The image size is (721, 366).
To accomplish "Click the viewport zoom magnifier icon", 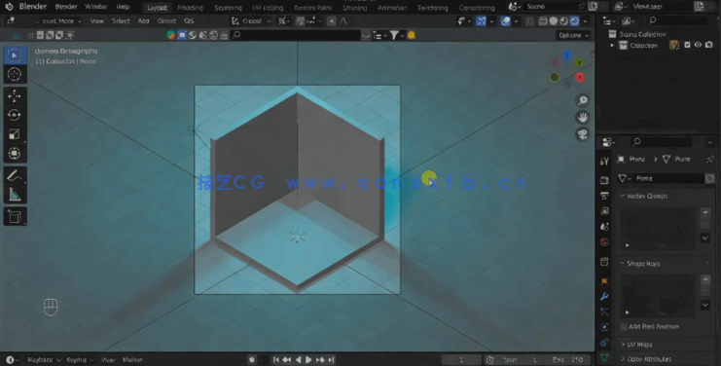I will (x=583, y=100).
